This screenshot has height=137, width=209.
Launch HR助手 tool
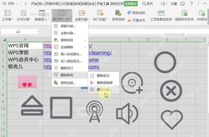(202, 16)
